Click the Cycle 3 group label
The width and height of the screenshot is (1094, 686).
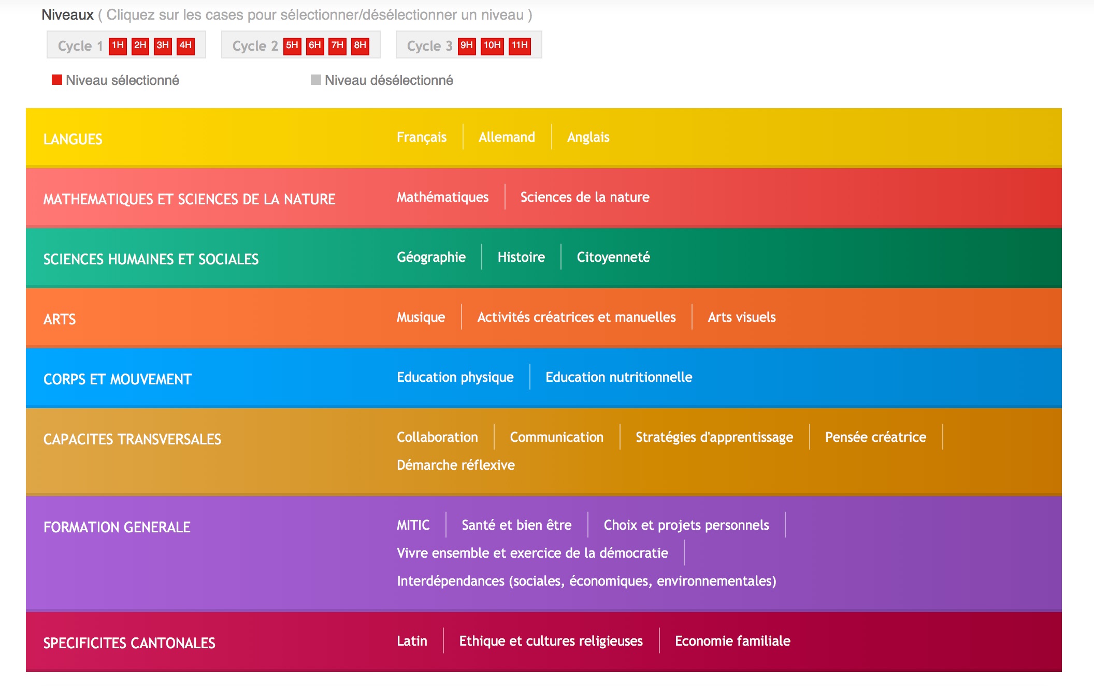click(x=429, y=46)
